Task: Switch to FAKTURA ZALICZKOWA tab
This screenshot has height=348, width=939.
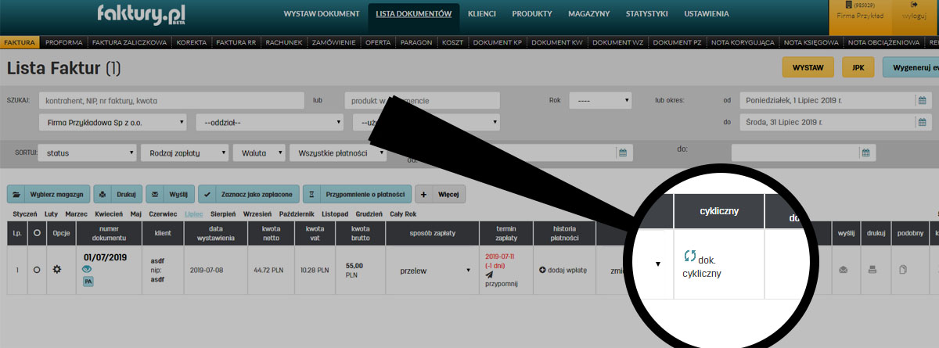Action: (x=129, y=42)
